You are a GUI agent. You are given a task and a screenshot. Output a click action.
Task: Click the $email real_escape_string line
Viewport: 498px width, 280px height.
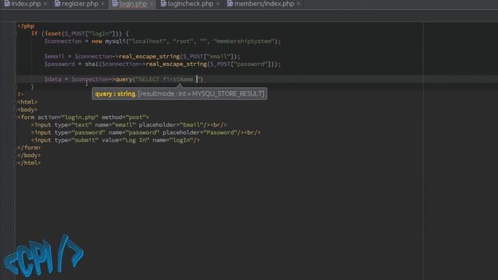click(142, 57)
